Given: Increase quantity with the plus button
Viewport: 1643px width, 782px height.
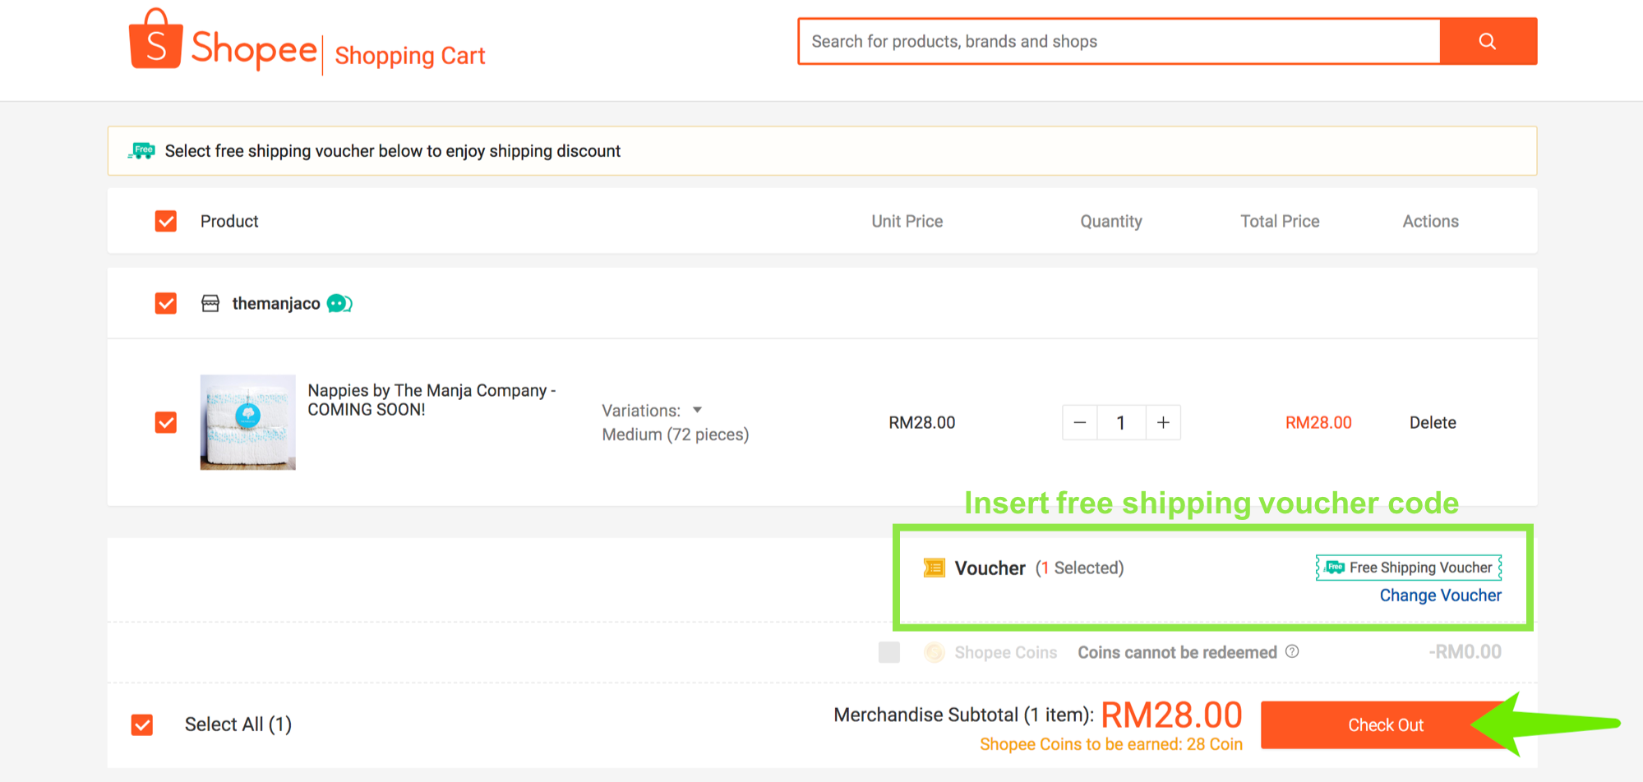Looking at the screenshot, I should [1163, 422].
